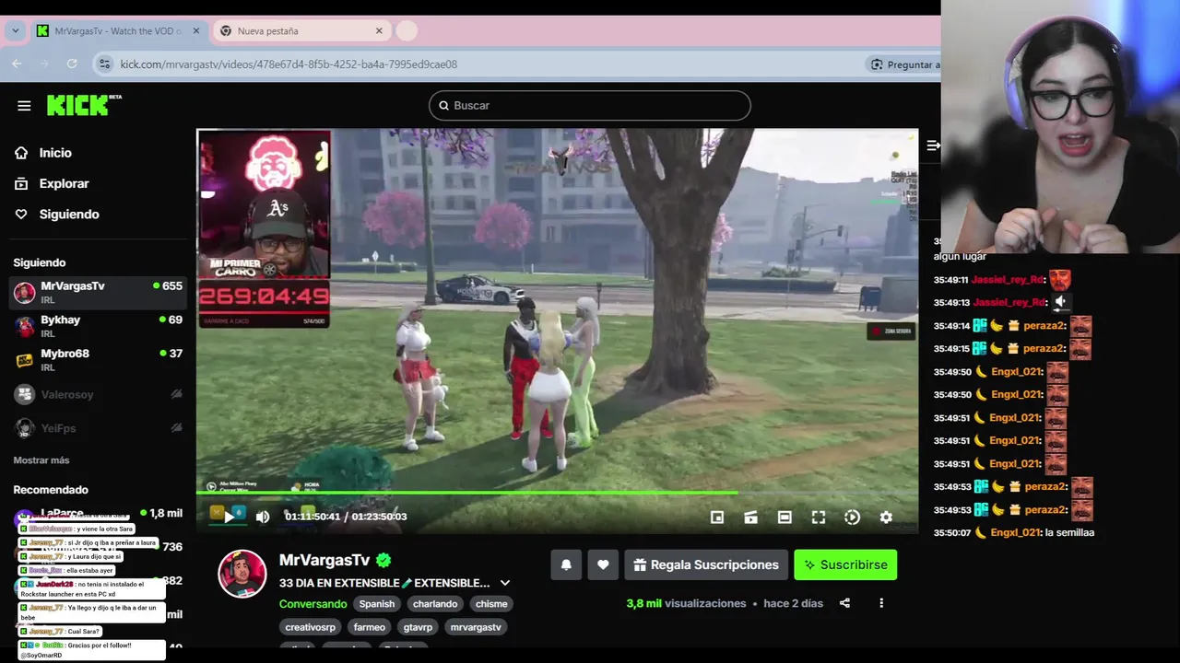Open Explorar in sidebar
The height and width of the screenshot is (663, 1180).
(x=64, y=183)
